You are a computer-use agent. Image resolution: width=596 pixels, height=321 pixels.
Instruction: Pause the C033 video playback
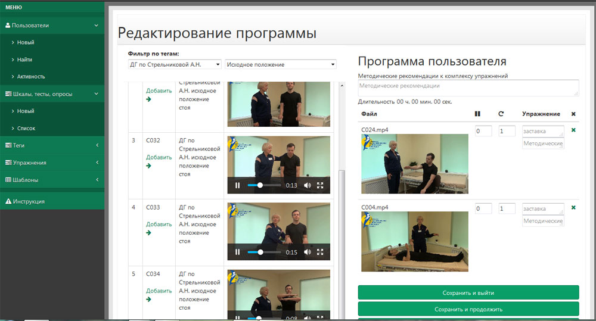tap(238, 252)
